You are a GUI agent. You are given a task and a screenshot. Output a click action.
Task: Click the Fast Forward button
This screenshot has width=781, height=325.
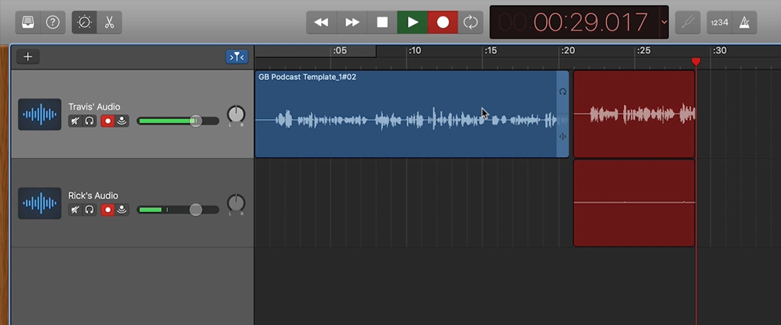352,22
